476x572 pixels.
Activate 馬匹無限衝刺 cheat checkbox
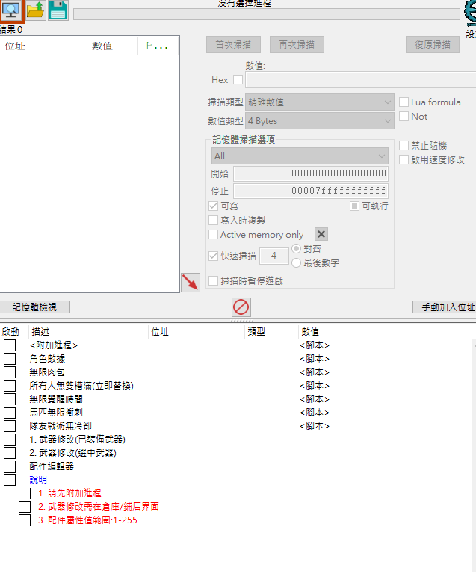pos(10,413)
